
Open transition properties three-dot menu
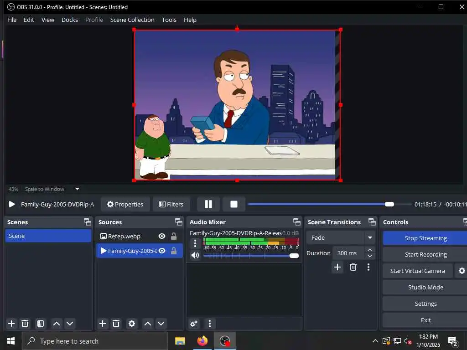tap(368, 267)
